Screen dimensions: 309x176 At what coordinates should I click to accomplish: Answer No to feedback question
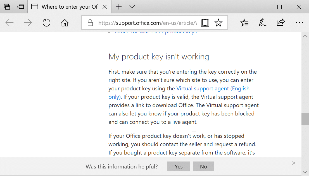coord(203,167)
